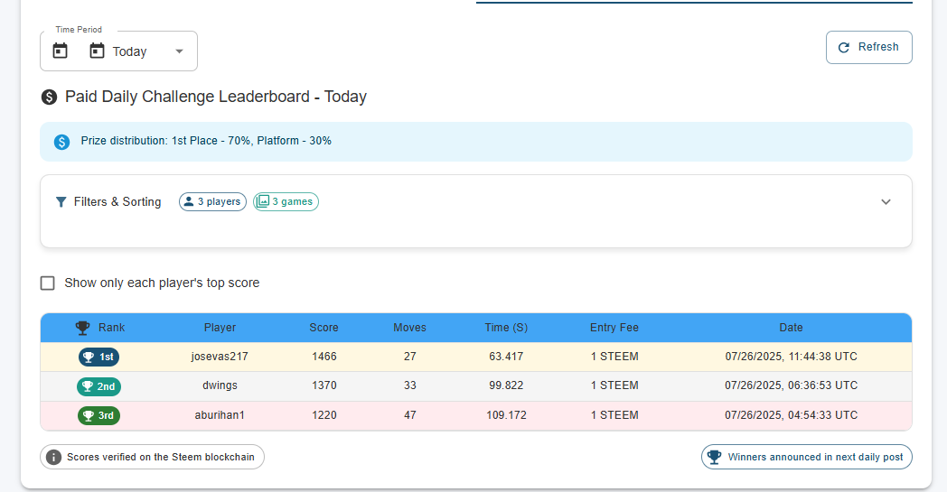947x492 pixels.
Task: Click the 1 STEEM entry fee in dwings row
Action: coord(614,385)
